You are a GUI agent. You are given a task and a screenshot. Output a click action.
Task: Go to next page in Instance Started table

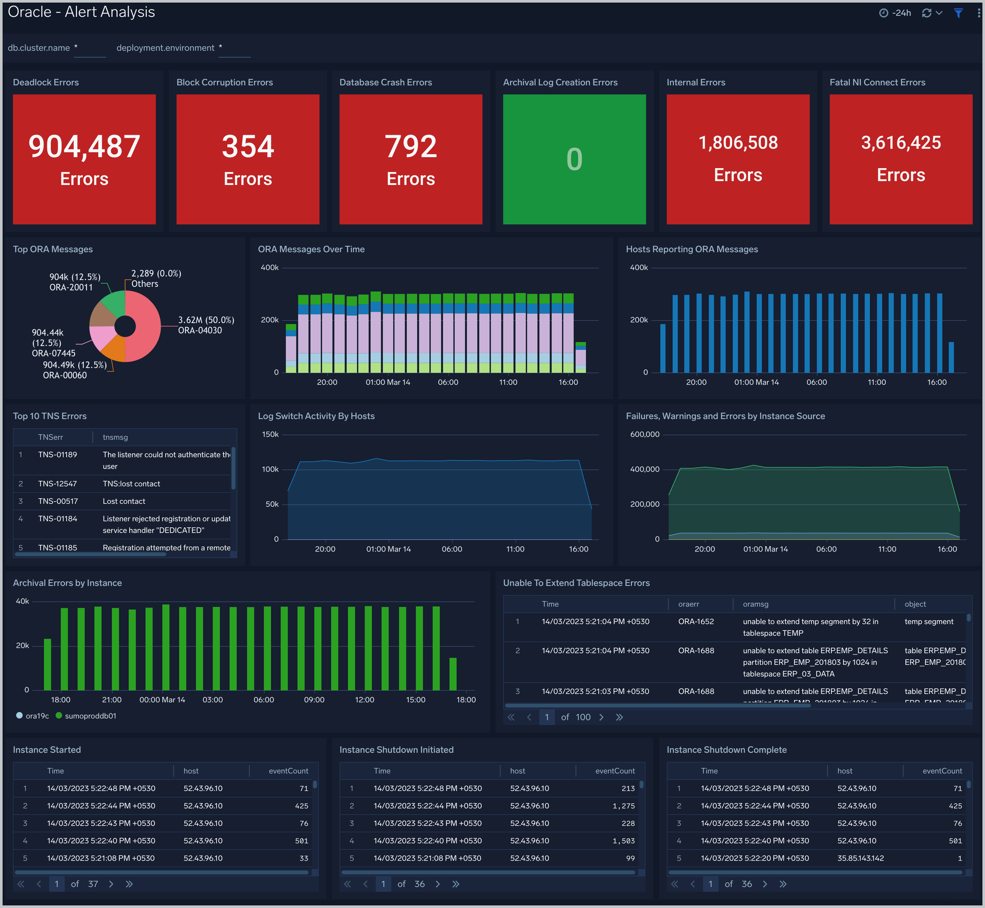click(111, 884)
